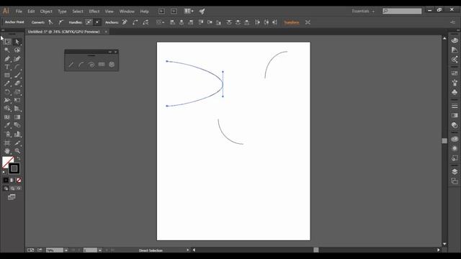Click the GPU Performance rocket button
This screenshot has height=259, width=461.
pyautogui.click(x=202, y=12)
